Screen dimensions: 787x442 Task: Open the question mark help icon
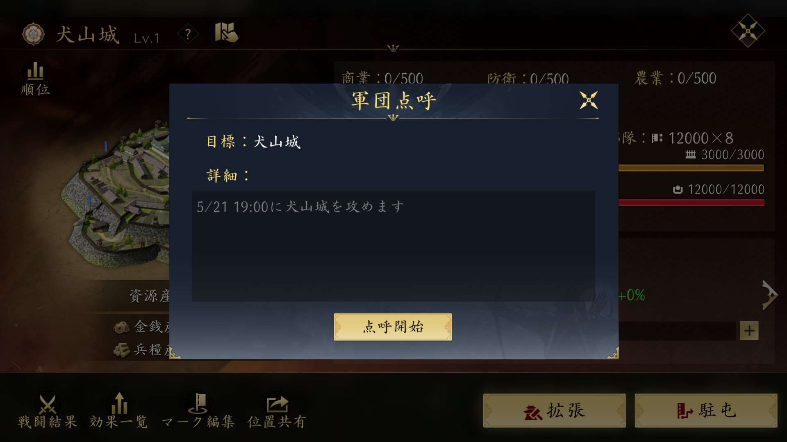click(x=188, y=34)
